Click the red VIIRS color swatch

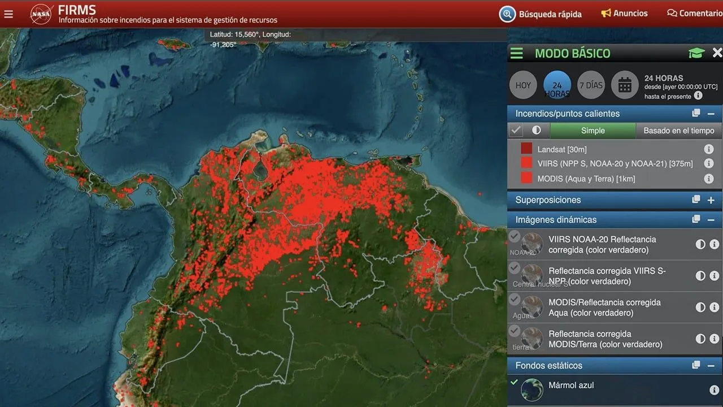click(x=526, y=163)
